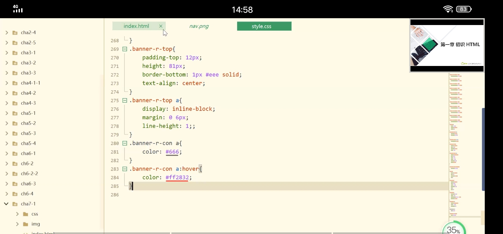Click the img folder icon

[26, 224]
